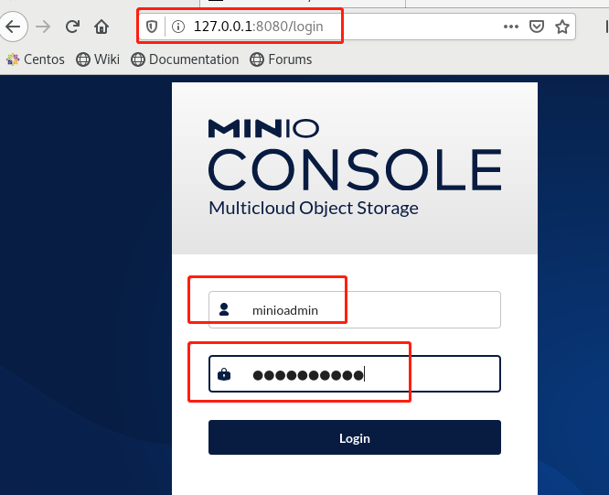Open the page actions three-dots menu
Viewport: 609px width, 495px height.
[x=511, y=27]
